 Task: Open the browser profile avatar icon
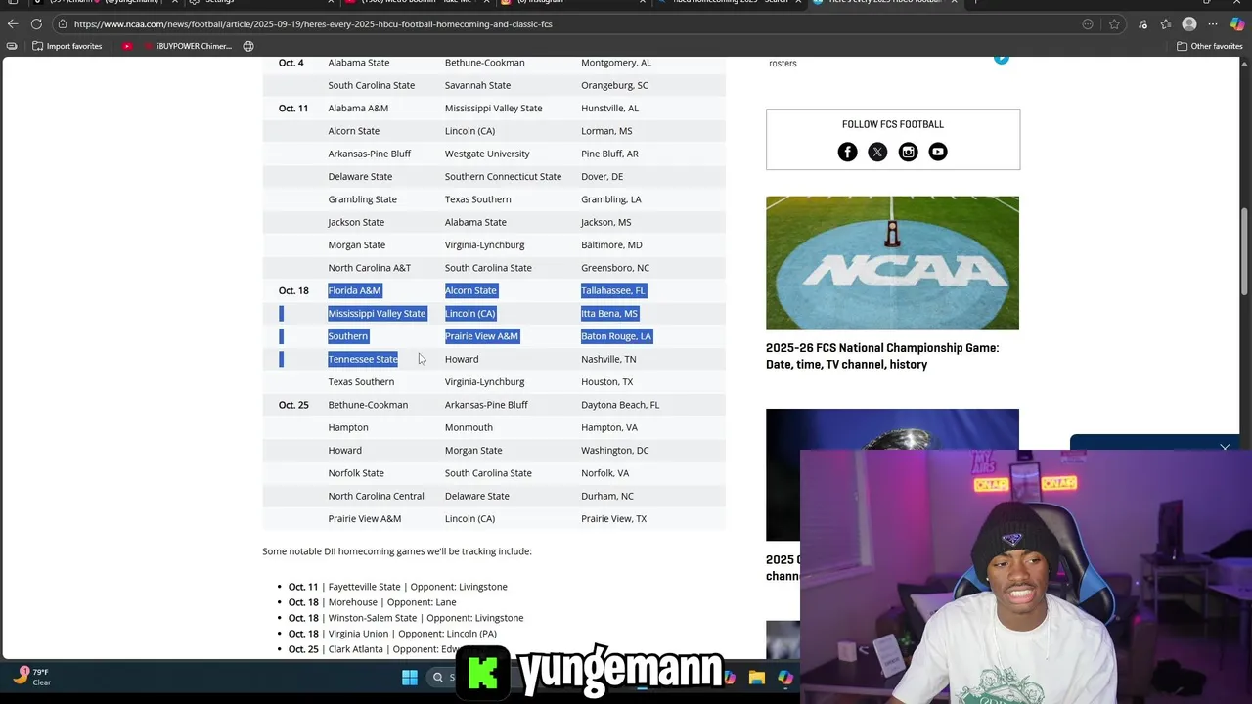point(1189,24)
